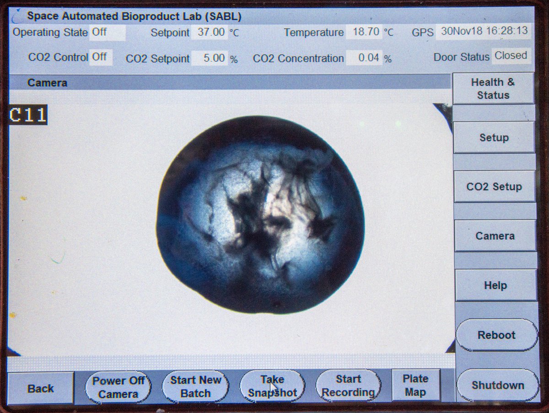Go to CO2 Setup

494,187
